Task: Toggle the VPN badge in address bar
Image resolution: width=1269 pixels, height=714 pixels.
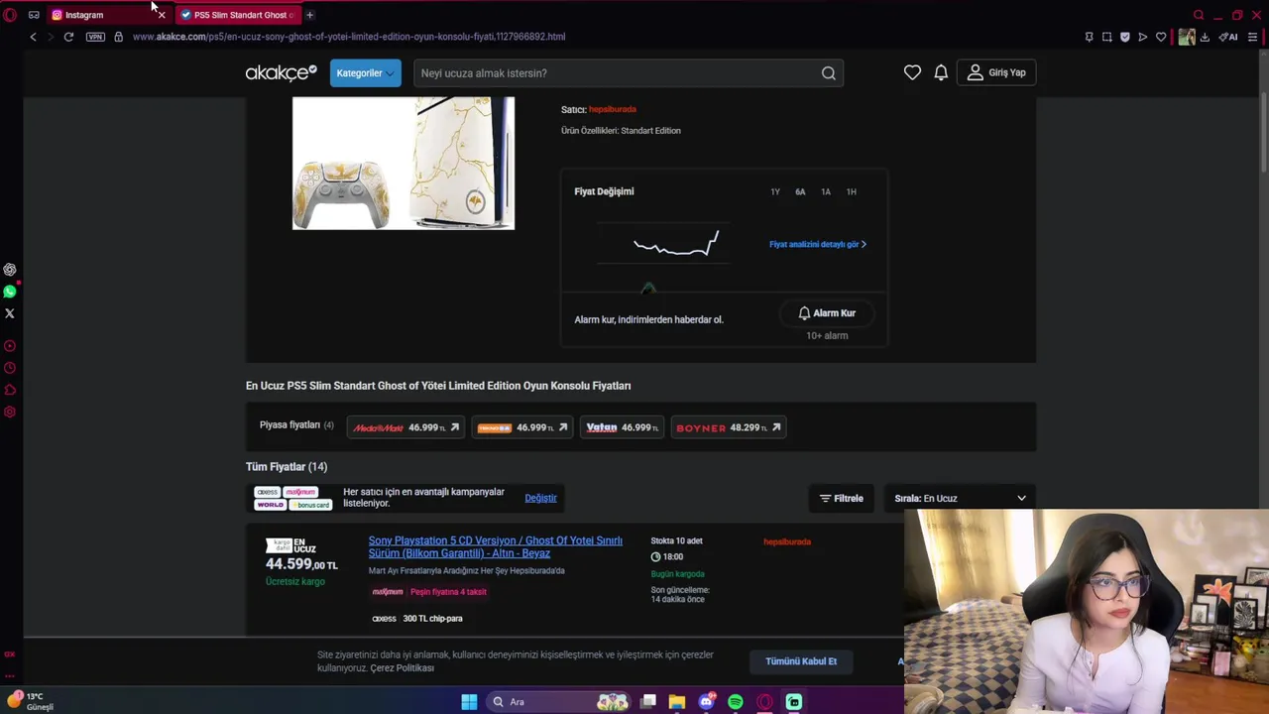Action: (x=95, y=37)
